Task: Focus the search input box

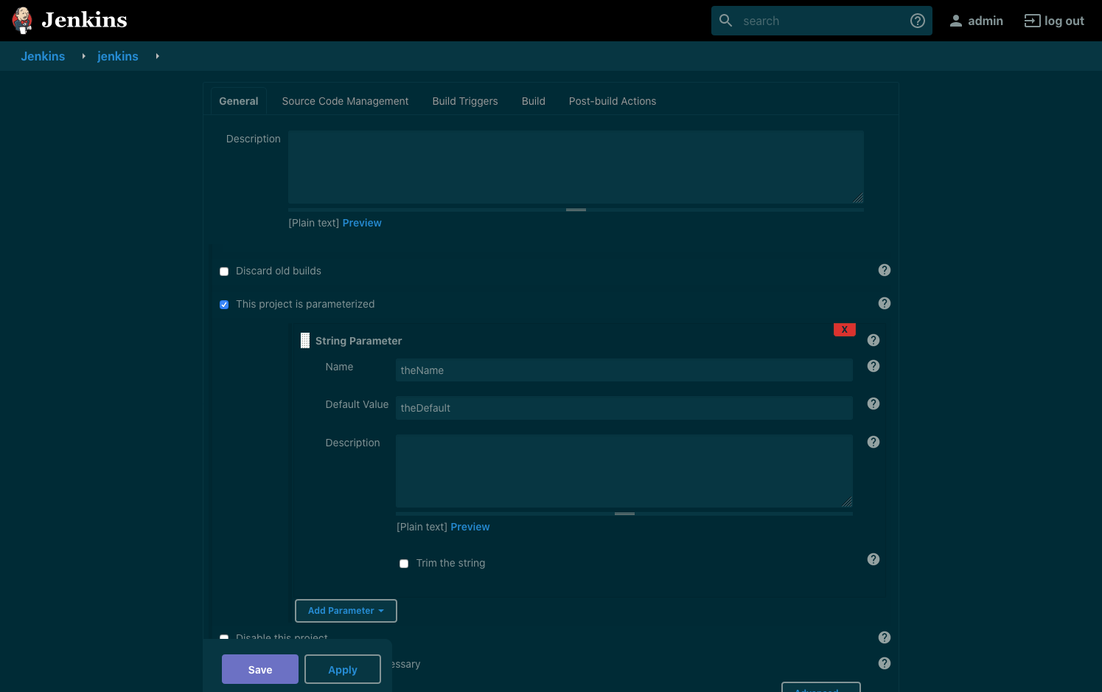Action: point(822,21)
